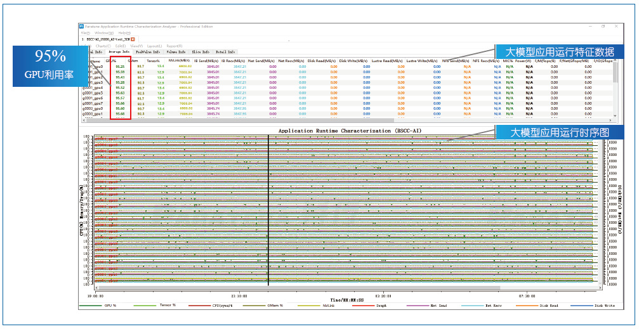This screenshot has width=639, height=329.
Task: Click the F/Net(Gflops/MB) column header
Action: (x=574, y=61)
